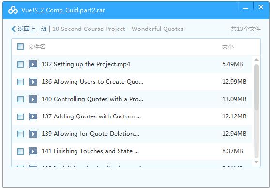Click the scrollbar down arrow
The width and height of the screenshot is (270, 188).
point(256,162)
